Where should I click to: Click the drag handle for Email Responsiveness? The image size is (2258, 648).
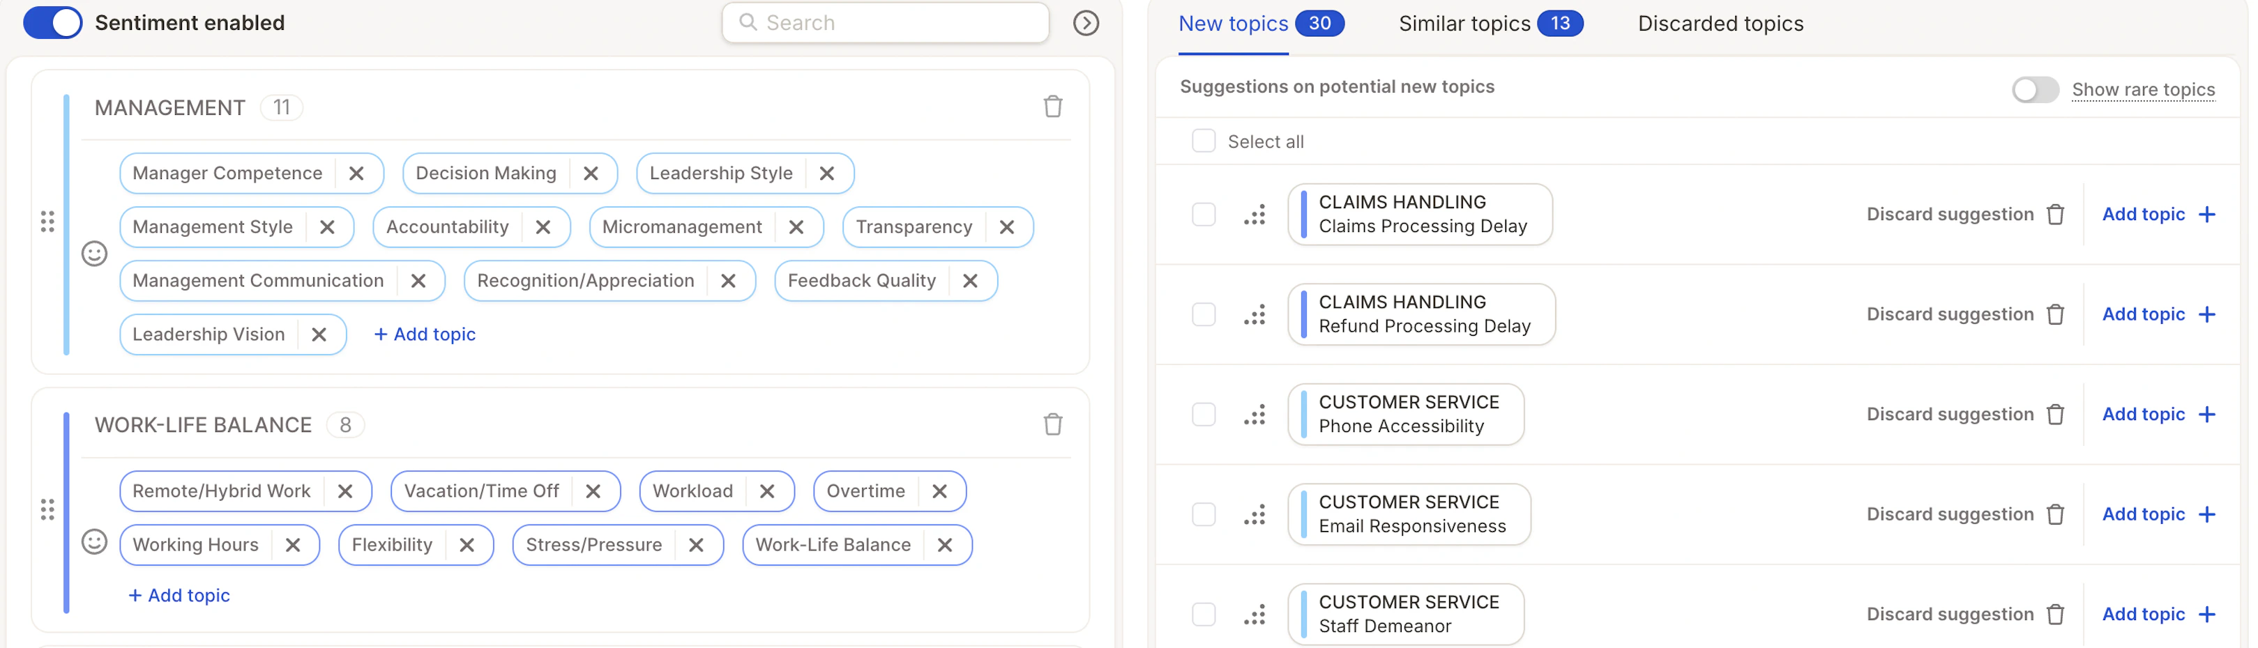pos(1255,515)
